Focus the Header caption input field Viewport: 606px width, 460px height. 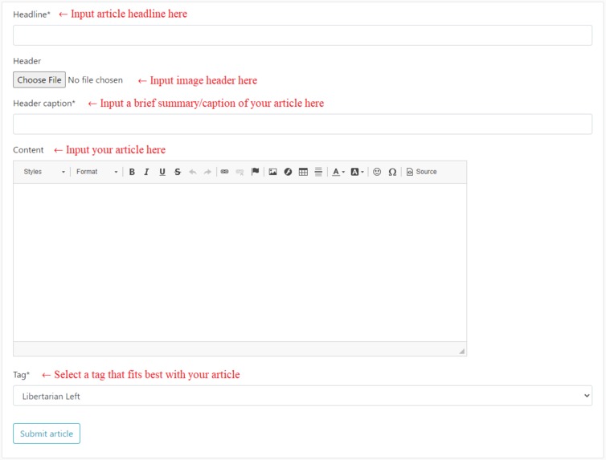(303, 124)
